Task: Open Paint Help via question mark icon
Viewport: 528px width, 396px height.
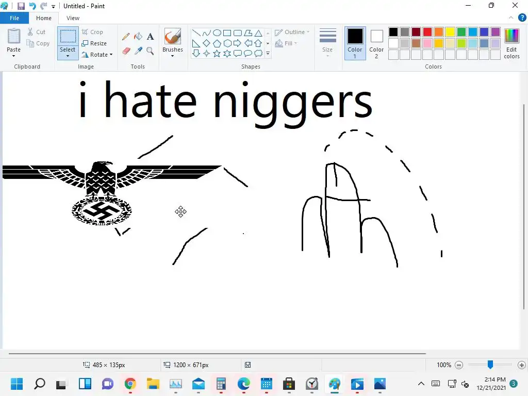Action: pos(522,18)
